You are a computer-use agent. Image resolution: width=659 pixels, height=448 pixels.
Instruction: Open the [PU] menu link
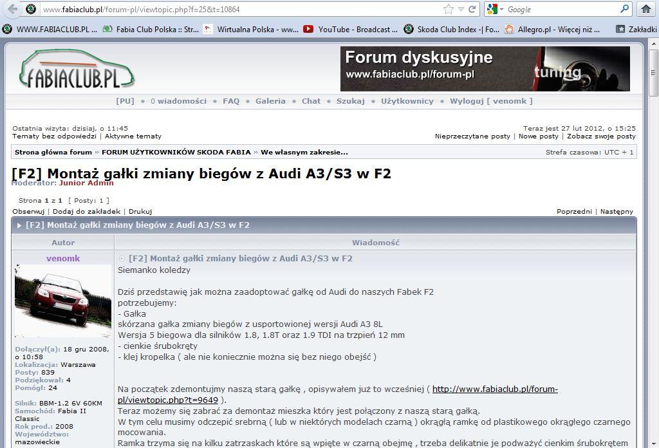125,101
